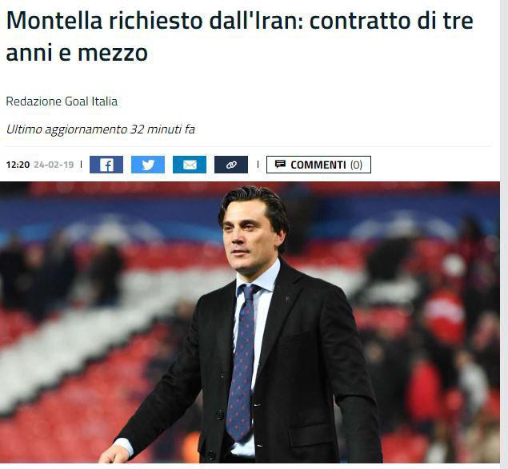
Task: Click the Ultimo aggiornamento 32 minuti fa text
Action: click(101, 129)
